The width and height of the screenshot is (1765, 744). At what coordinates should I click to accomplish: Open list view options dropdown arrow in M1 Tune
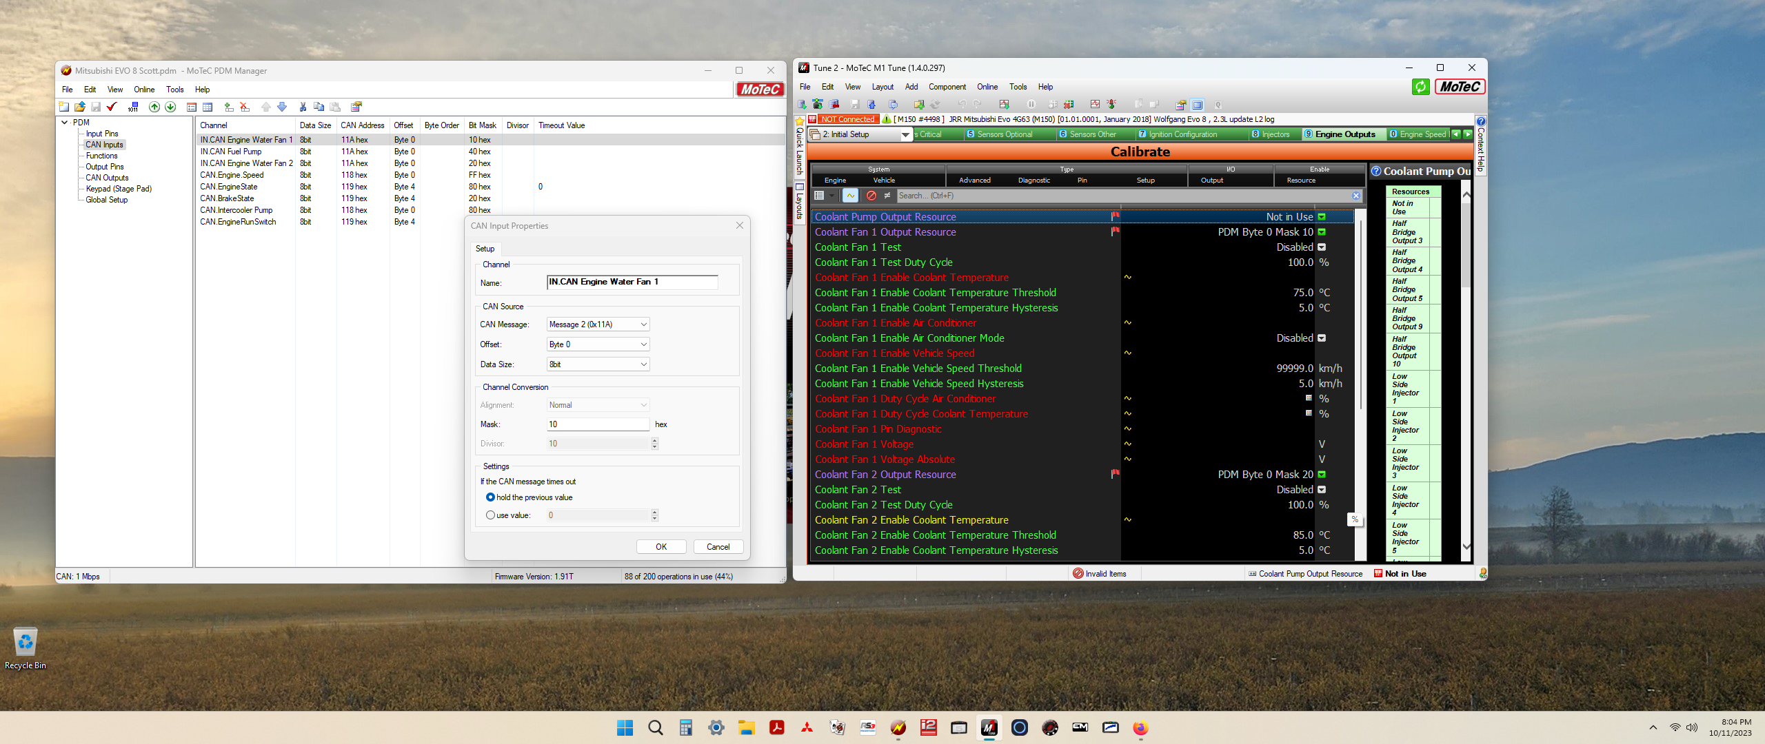832,196
